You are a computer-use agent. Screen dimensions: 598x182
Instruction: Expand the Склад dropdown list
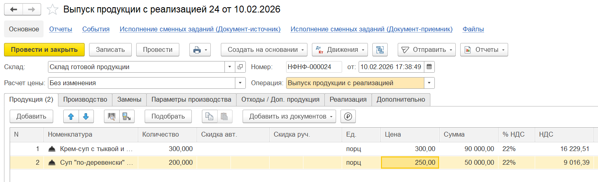pos(230,67)
